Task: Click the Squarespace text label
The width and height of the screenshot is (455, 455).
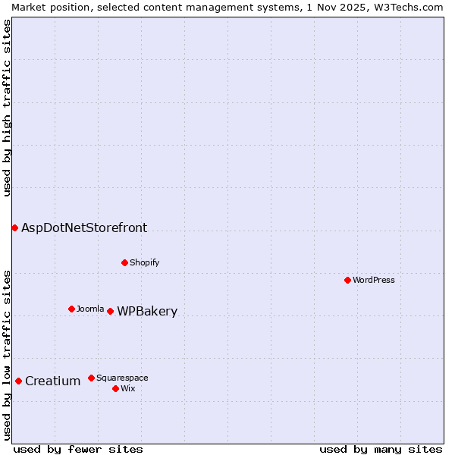Action: pos(122,378)
